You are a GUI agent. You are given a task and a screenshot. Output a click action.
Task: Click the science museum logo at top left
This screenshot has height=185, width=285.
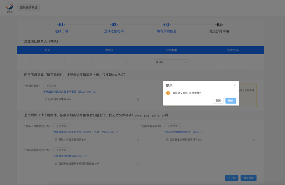[x=9, y=7]
